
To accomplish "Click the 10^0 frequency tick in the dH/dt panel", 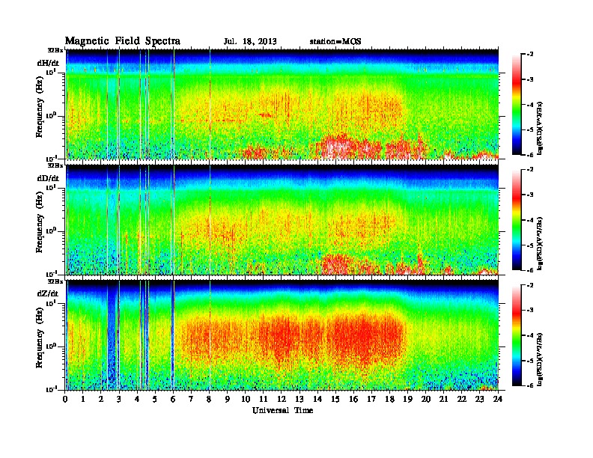I will click(x=51, y=115).
